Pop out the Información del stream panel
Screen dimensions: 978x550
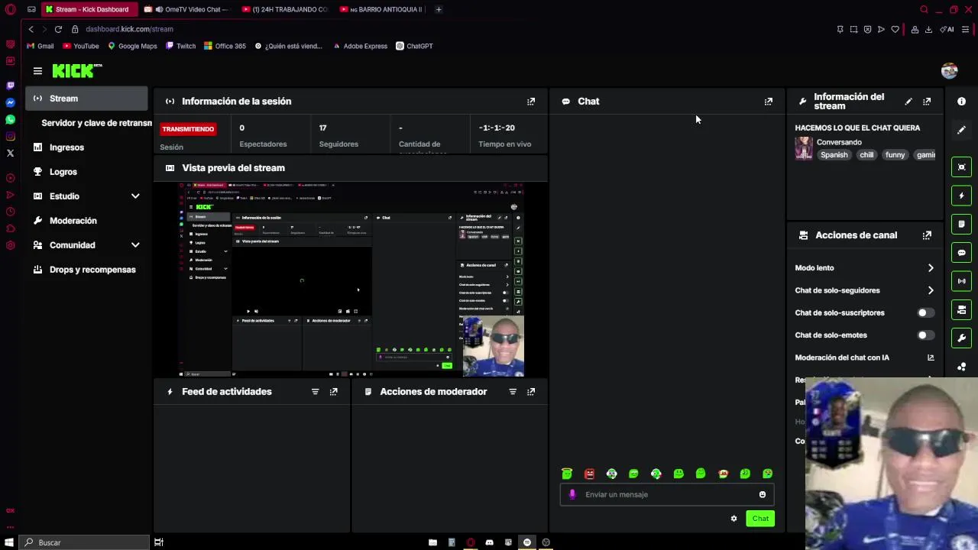[927, 101]
